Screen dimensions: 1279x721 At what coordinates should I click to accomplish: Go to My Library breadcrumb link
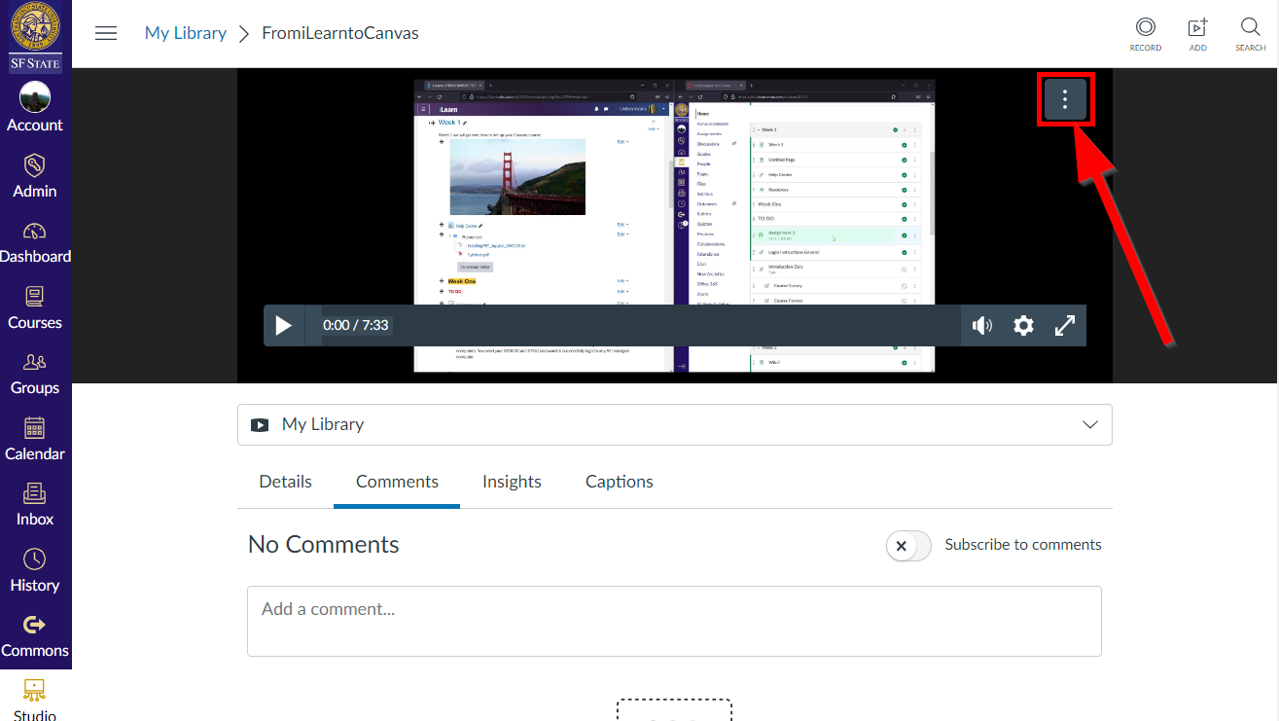tap(186, 33)
